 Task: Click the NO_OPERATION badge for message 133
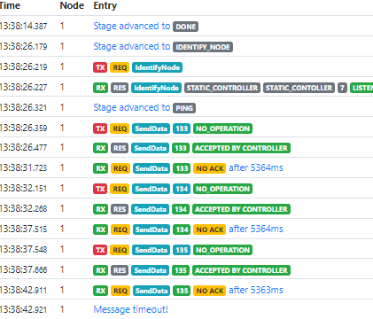pyautogui.click(x=222, y=128)
